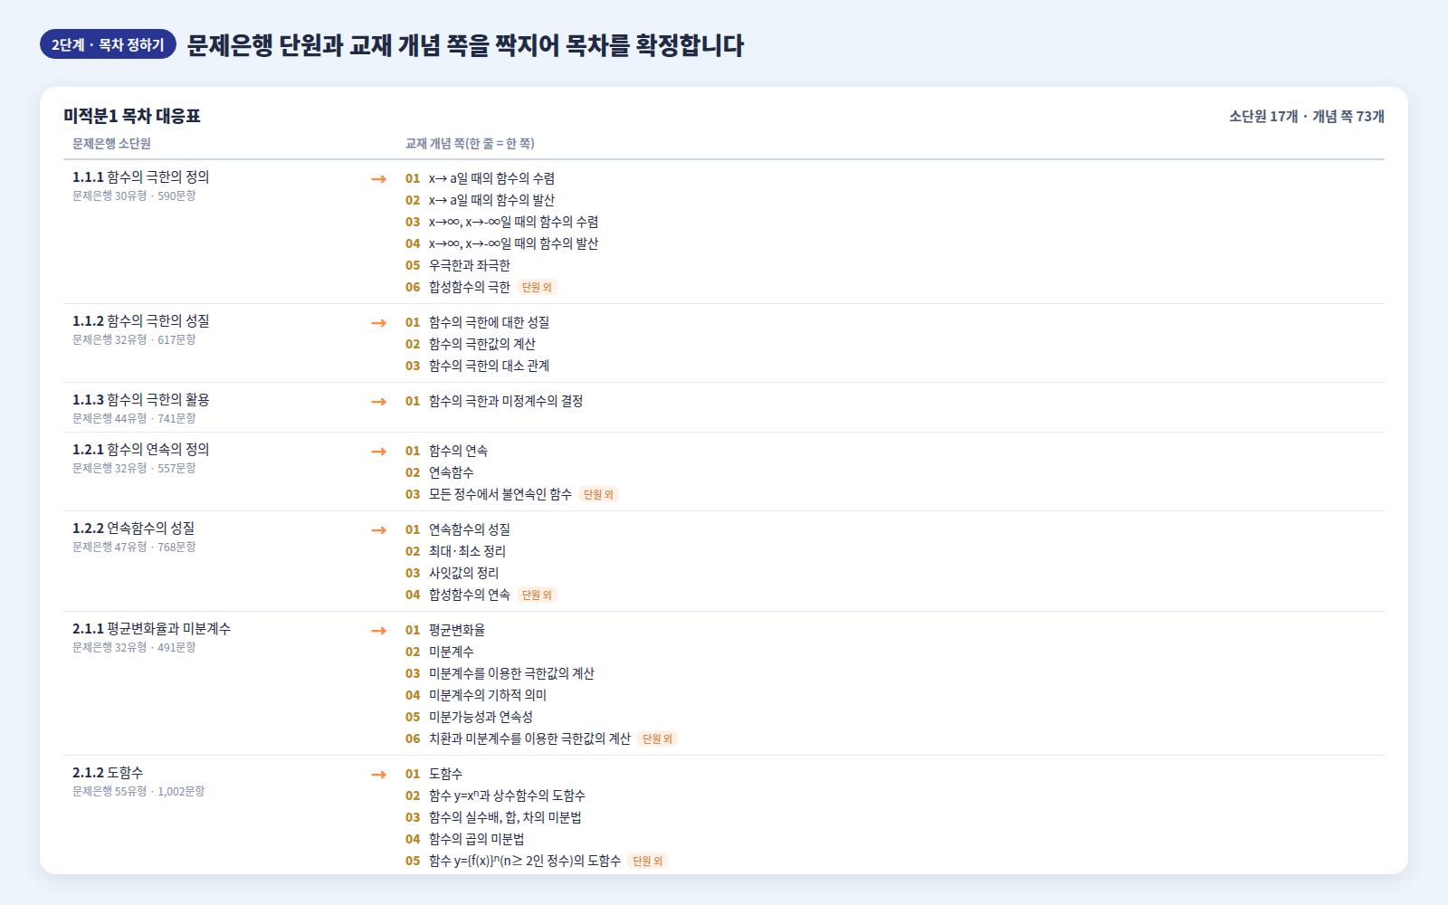Viewport: 1448px width, 905px height.
Task: Click '문제은행 47유형 · 768문항' count
Action: [134, 547]
